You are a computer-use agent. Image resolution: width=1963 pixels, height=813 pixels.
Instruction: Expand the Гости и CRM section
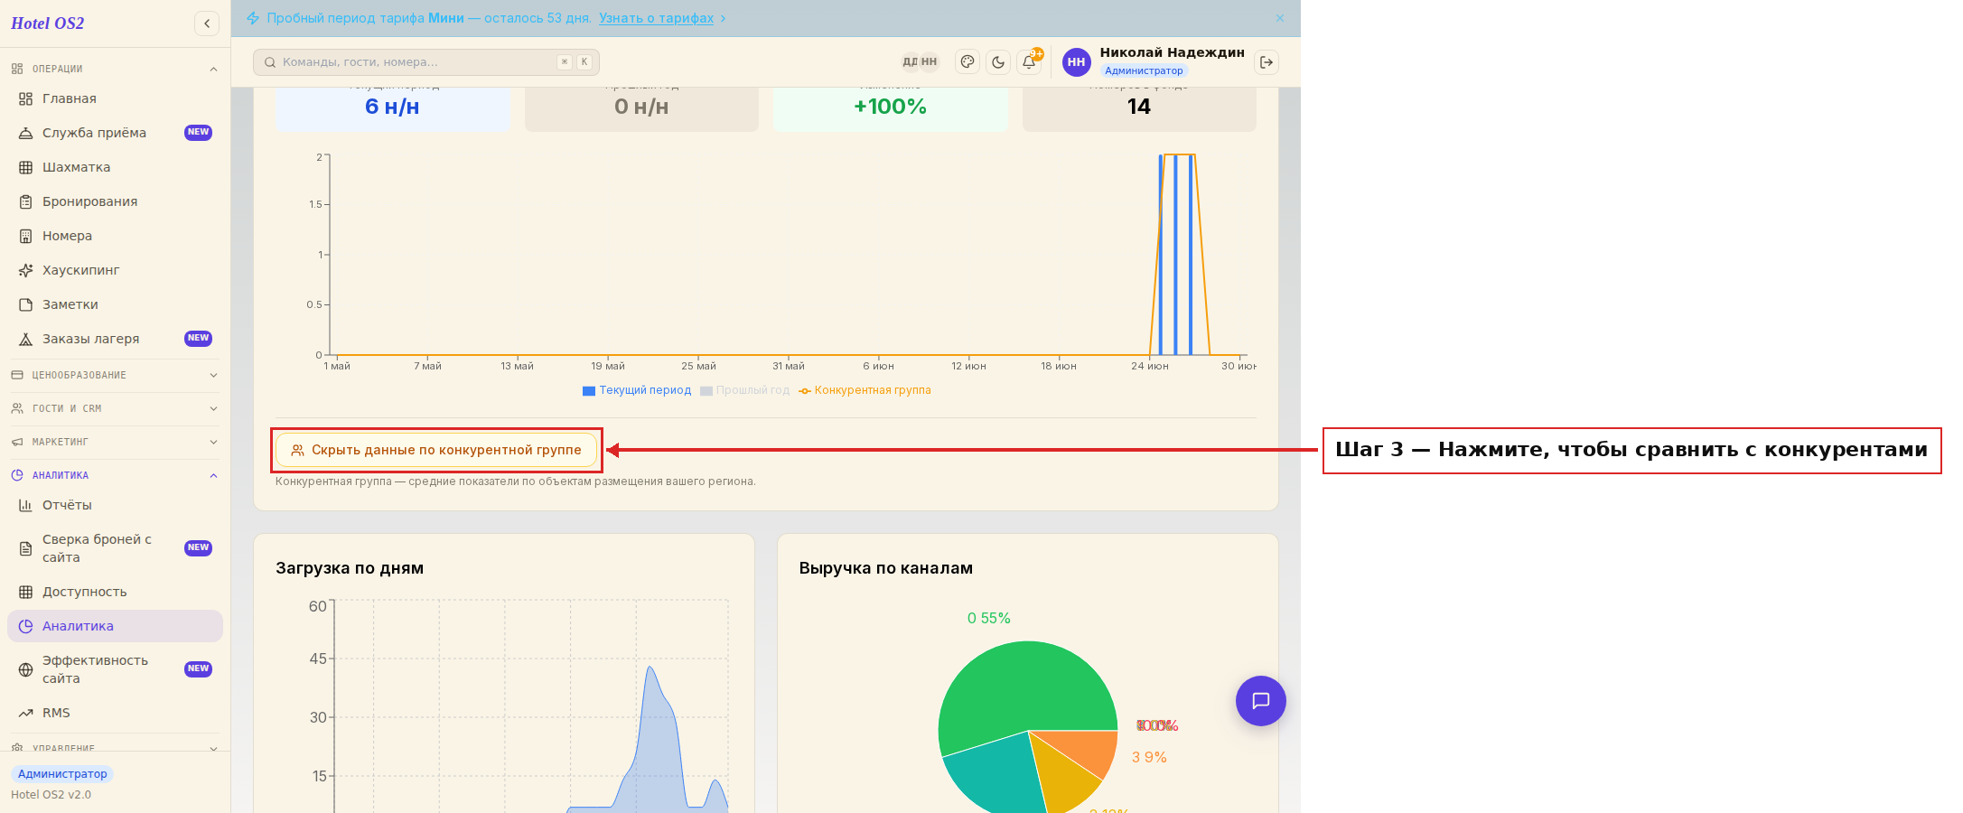point(115,408)
